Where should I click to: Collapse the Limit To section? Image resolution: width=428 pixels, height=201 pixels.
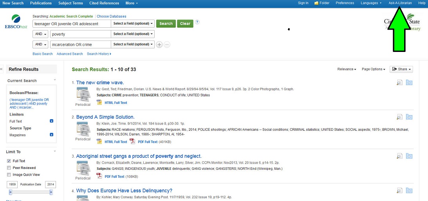(x=54, y=151)
